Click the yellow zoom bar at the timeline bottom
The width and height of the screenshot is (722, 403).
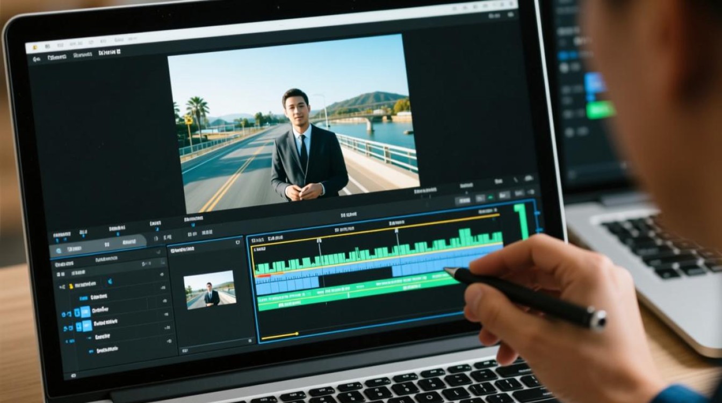[279, 335]
